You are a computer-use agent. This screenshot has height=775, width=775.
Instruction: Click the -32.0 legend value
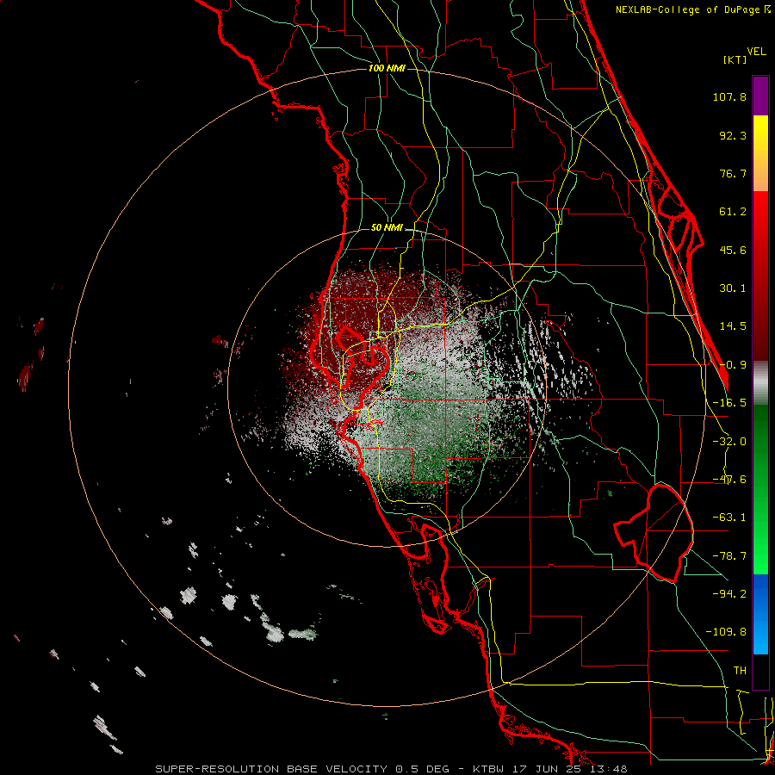729,442
